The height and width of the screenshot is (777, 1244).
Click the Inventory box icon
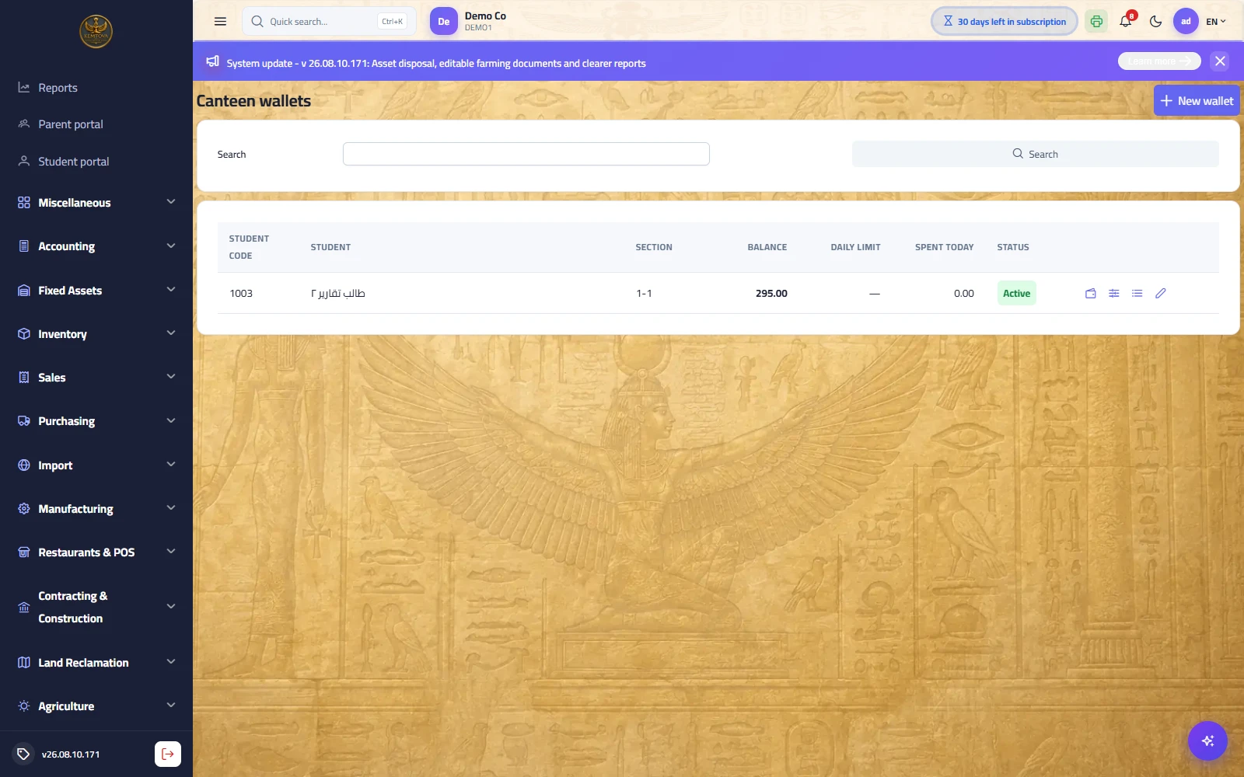24,334
